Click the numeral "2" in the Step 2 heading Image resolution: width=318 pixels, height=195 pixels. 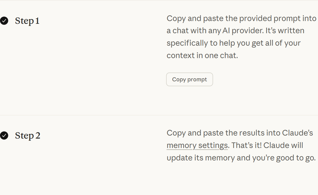tap(38, 136)
